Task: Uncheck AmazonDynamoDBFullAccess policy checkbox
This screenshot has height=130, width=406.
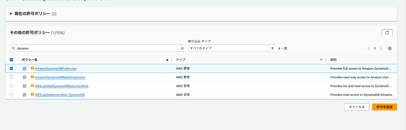Action: 11,69
